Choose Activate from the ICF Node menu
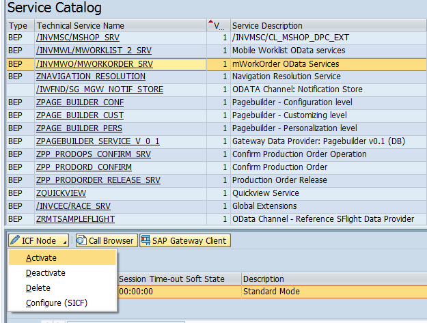 (41, 257)
